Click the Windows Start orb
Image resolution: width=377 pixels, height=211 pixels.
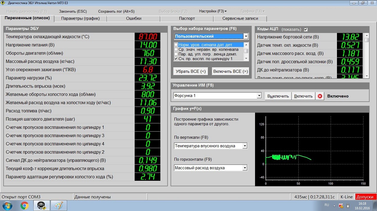(7, 205)
